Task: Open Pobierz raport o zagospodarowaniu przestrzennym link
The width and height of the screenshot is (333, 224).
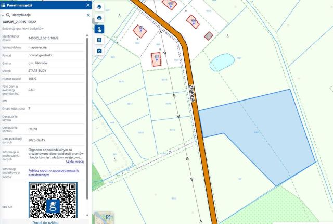Action: click(x=54, y=172)
